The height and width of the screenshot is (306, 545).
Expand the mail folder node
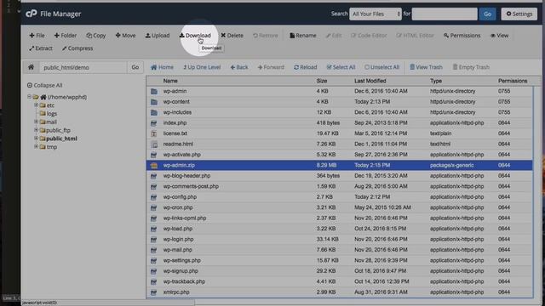pos(36,122)
